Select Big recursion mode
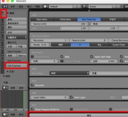128x117 pixels. pyautogui.click(x=99, y=45)
